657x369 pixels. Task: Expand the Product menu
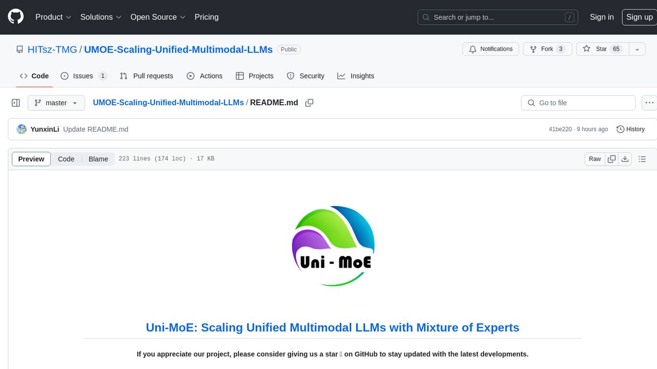pos(53,17)
